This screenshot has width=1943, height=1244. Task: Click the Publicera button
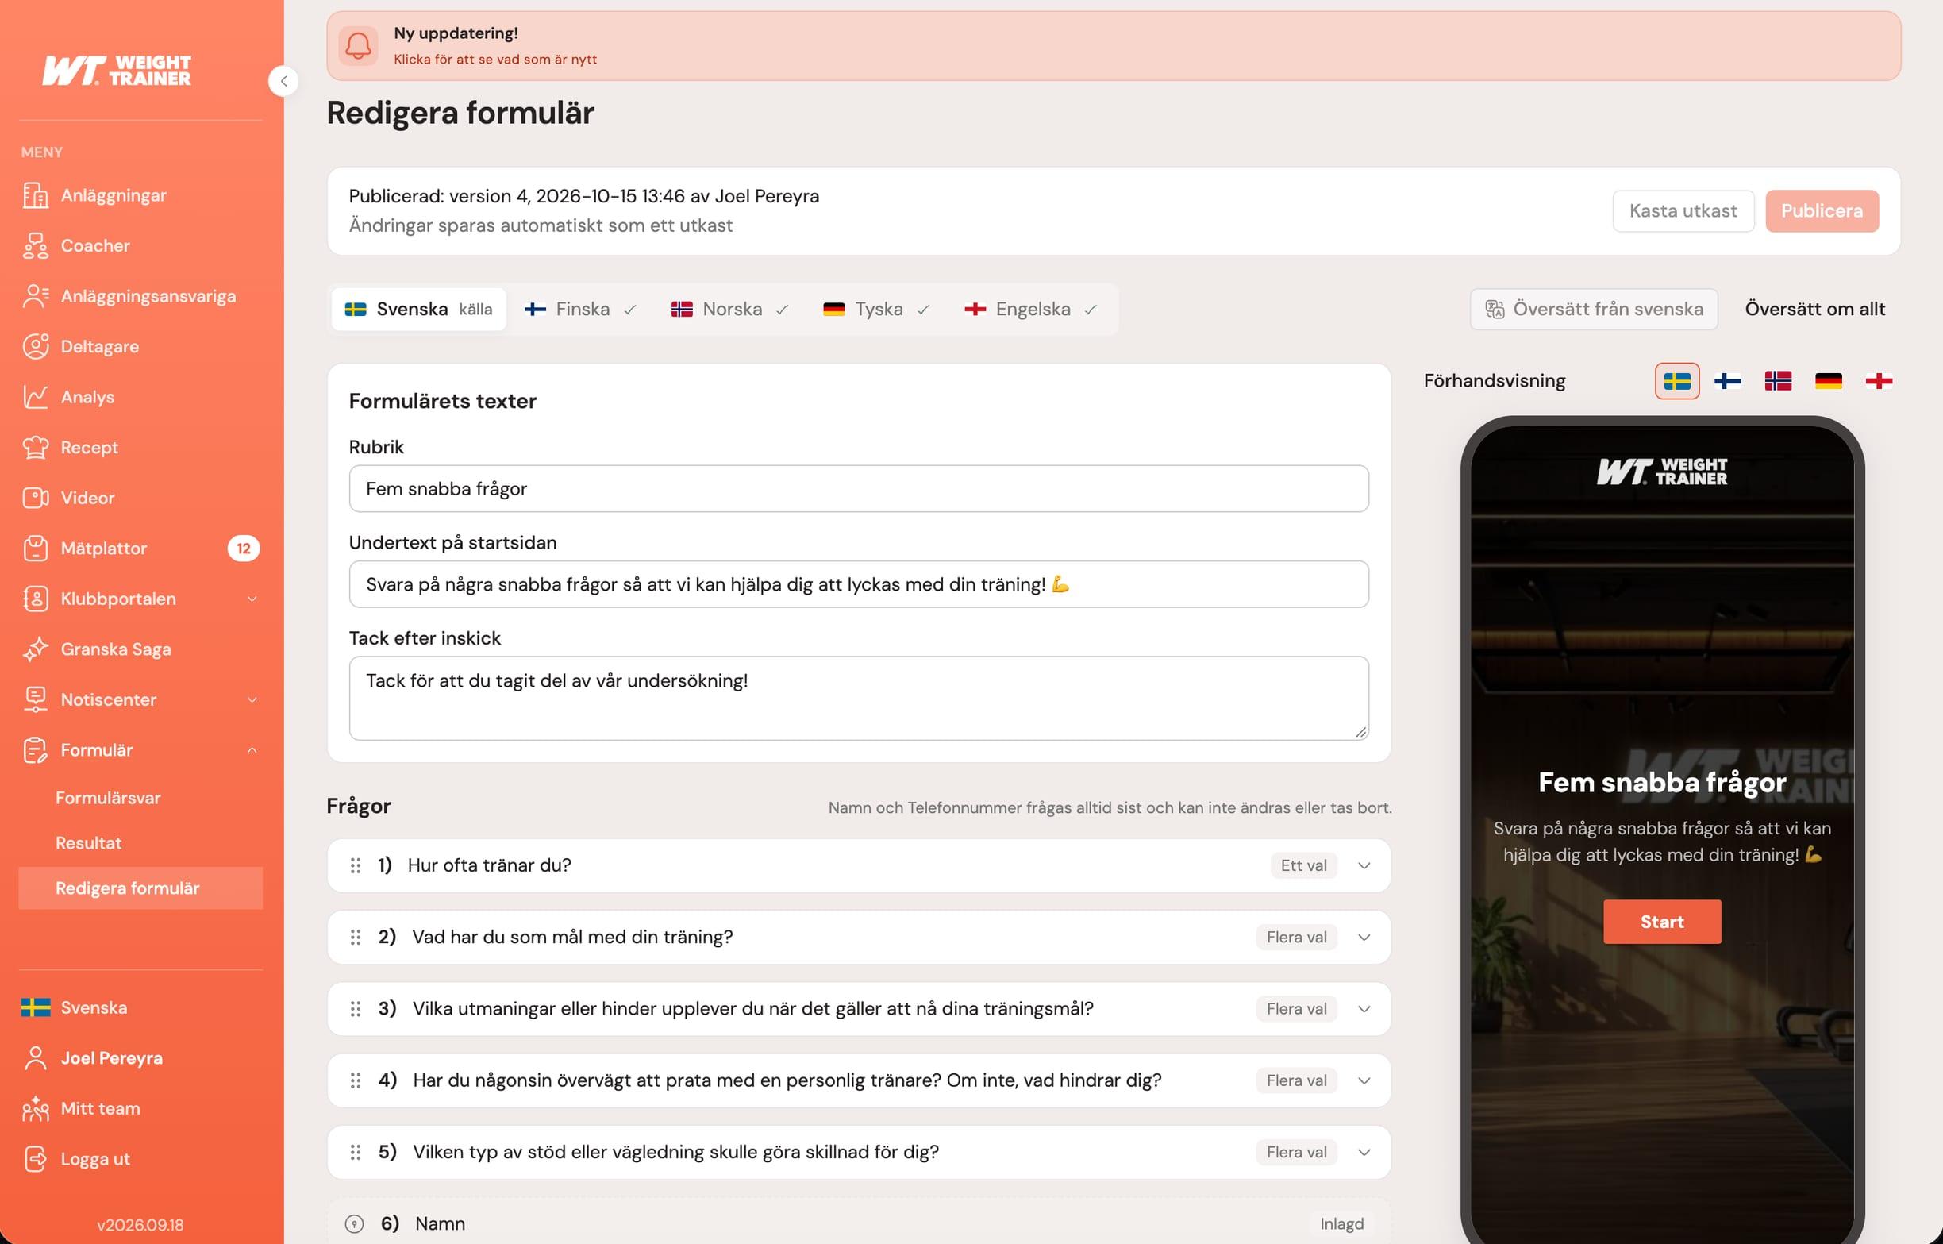[x=1822, y=211]
